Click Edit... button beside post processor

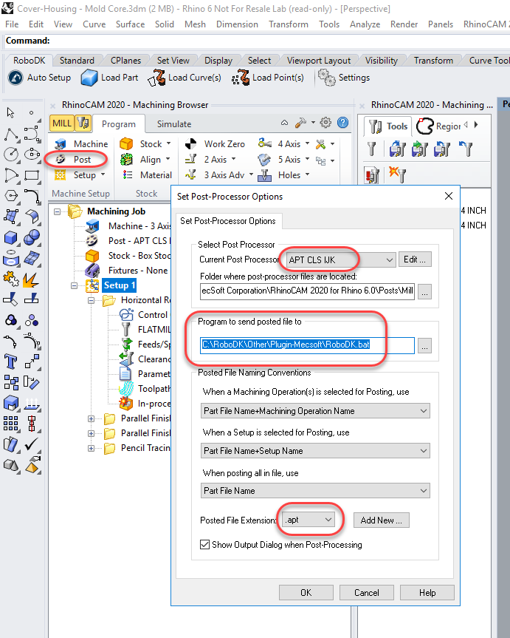[415, 259]
